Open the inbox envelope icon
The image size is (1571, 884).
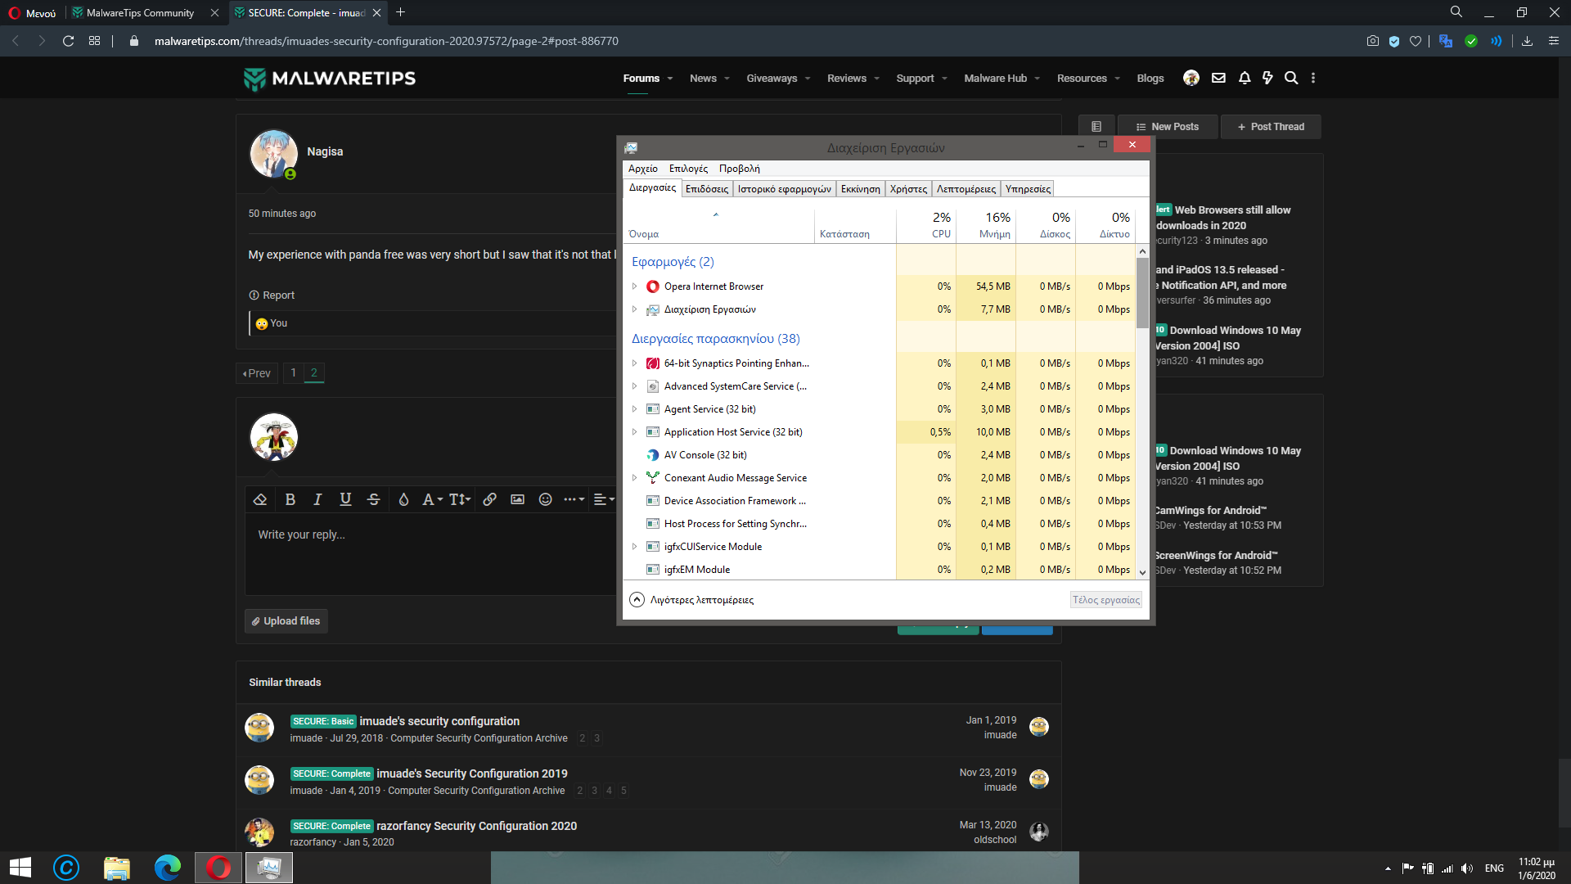coord(1218,78)
